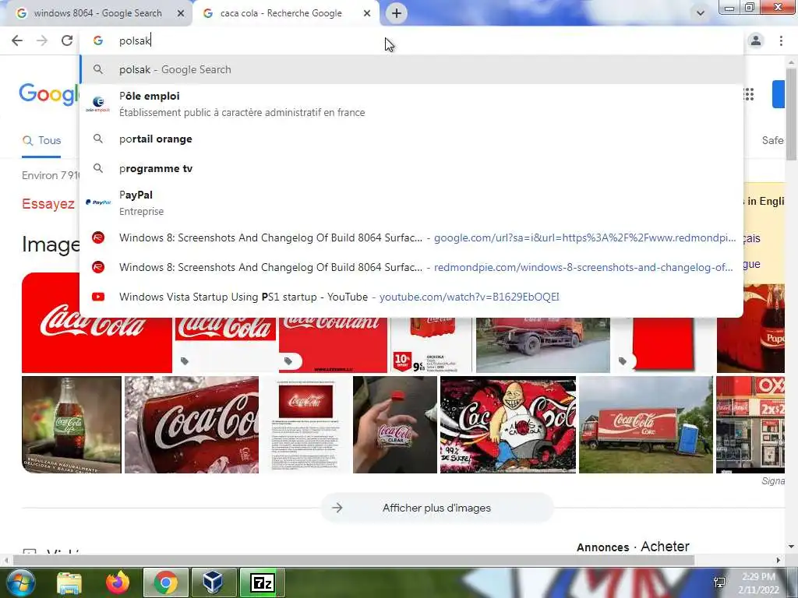Click into the address bar containing 'polsak'

click(x=411, y=40)
